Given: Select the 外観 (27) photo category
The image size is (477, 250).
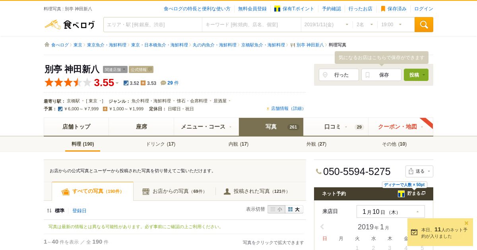Looking at the screenshot, I should pos(316,144).
